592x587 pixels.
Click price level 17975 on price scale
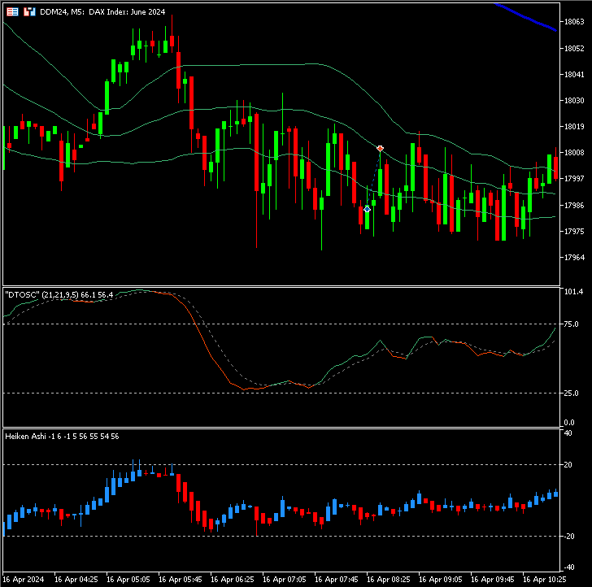[574, 232]
